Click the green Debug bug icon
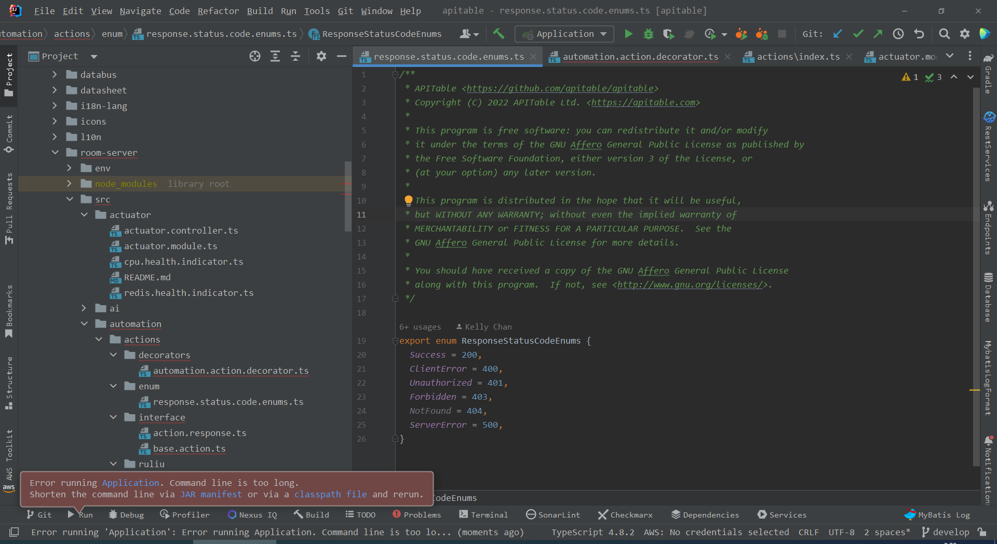The width and height of the screenshot is (997, 544). [x=648, y=34]
